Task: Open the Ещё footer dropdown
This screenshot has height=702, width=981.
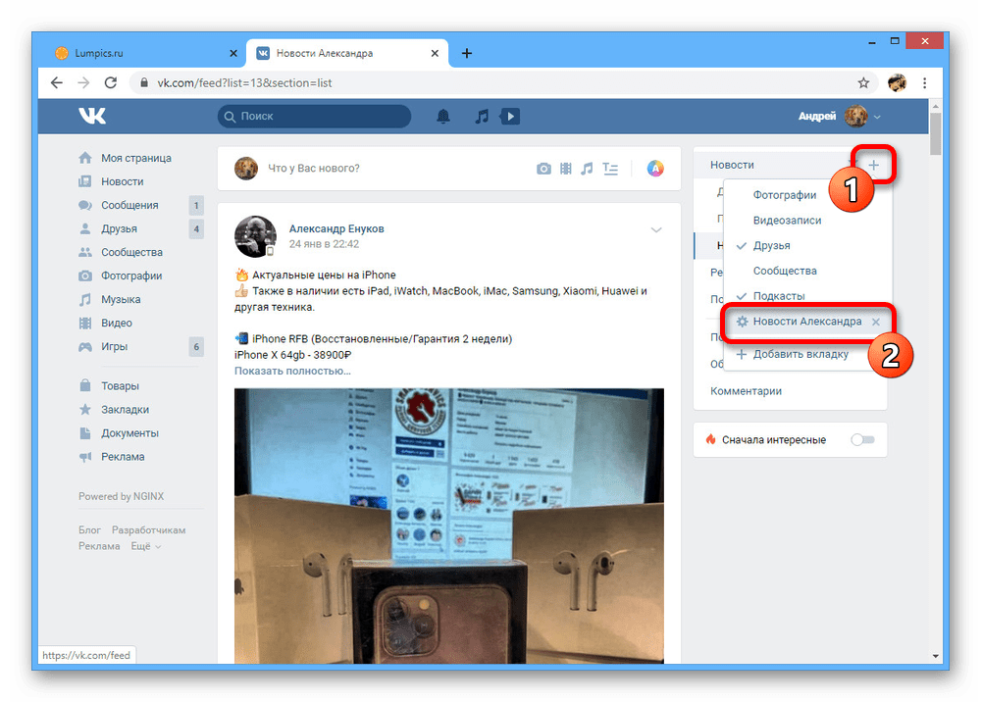Action: pos(145,546)
